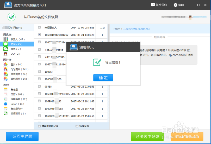Viewport: 211px width, 144px height.
Task: Click the app logo in title bar
Action: 8,5
